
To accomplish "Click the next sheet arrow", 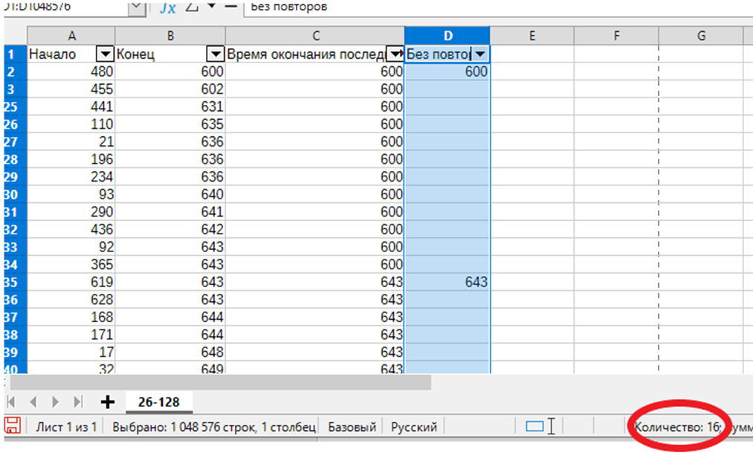I will 56,402.
